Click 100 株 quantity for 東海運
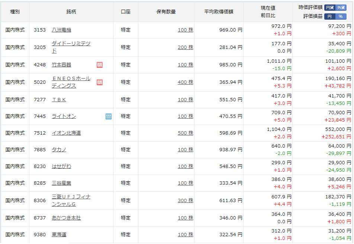 click(x=186, y=234)
